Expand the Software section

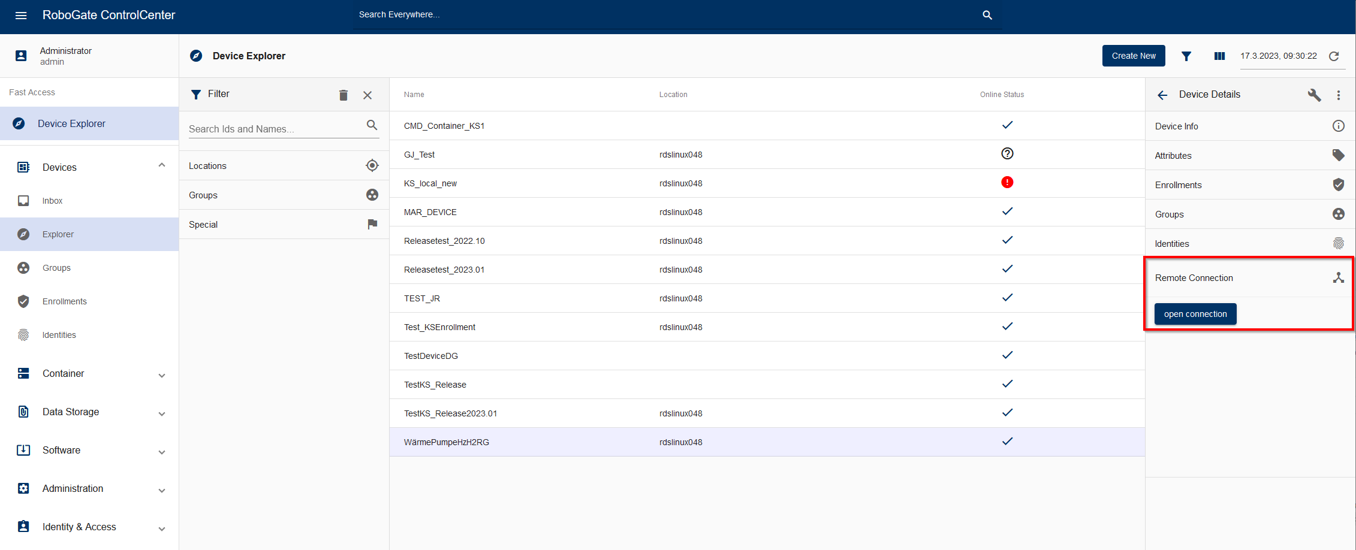point(162,452)
